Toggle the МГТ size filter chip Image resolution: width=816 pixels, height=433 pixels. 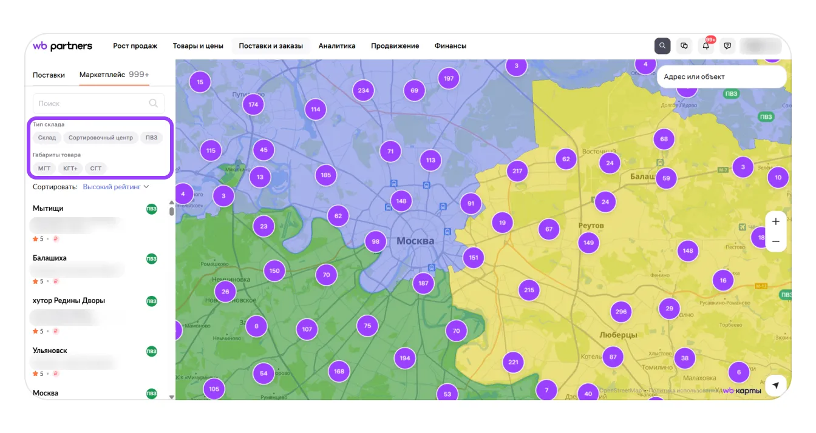point(44,168)
